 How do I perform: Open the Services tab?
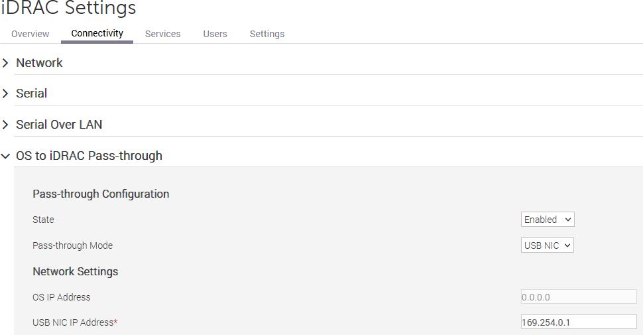point(163,34)
